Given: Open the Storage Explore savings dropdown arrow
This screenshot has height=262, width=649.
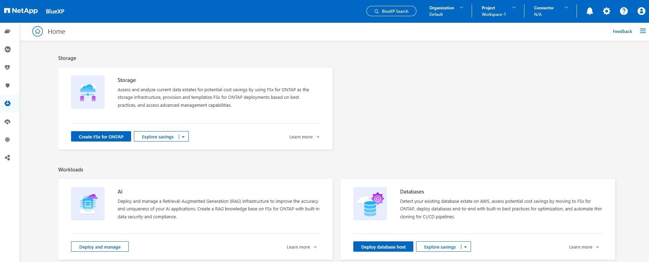Looking at the screenshot, I should pyautogui.click(x=184, y=137).
